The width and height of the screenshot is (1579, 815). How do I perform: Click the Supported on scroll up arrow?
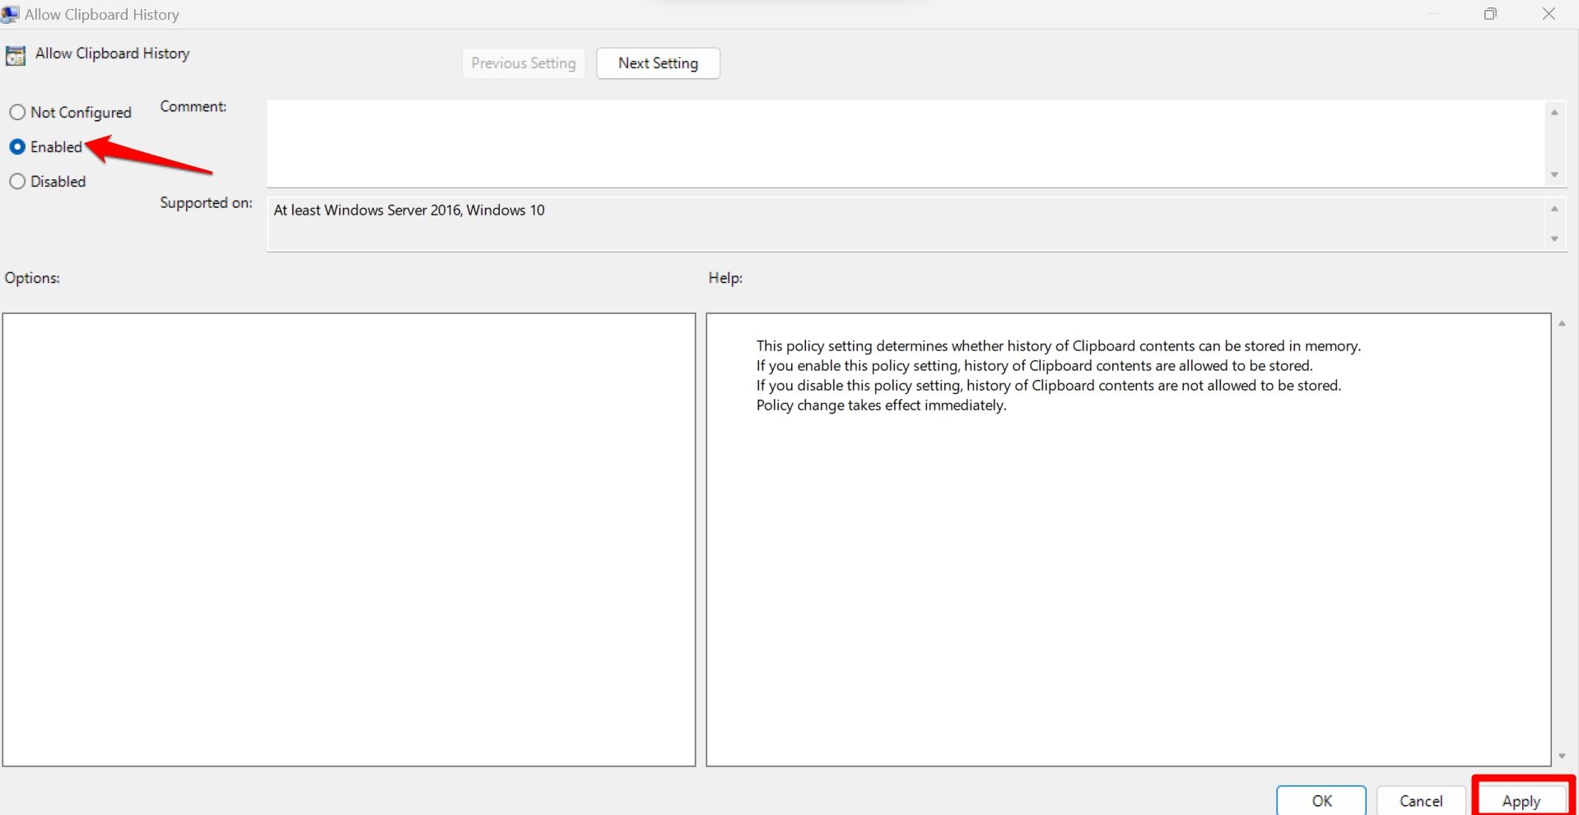(x=1554, y=209)
